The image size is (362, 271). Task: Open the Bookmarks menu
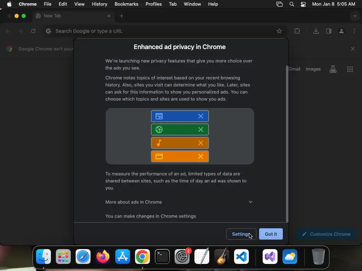click(127, 4)
